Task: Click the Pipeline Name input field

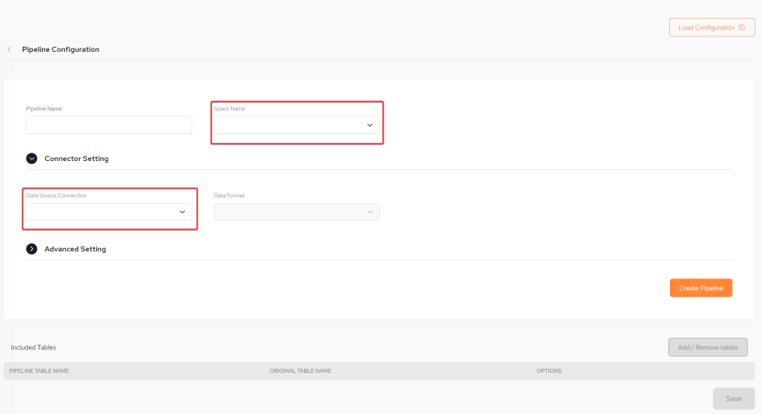Action: (x=109, y=125)
